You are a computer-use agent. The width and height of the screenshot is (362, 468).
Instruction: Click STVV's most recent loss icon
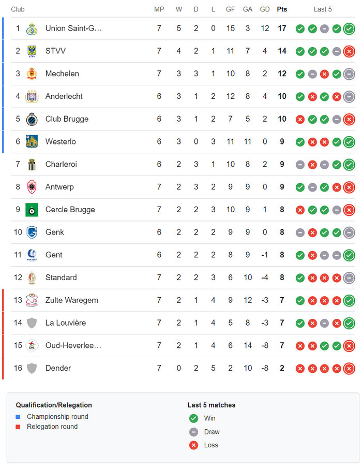tap(349, 52)
